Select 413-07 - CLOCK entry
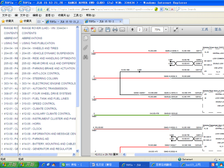The height and width of the screenshot is (168, 224). point(32,129)
